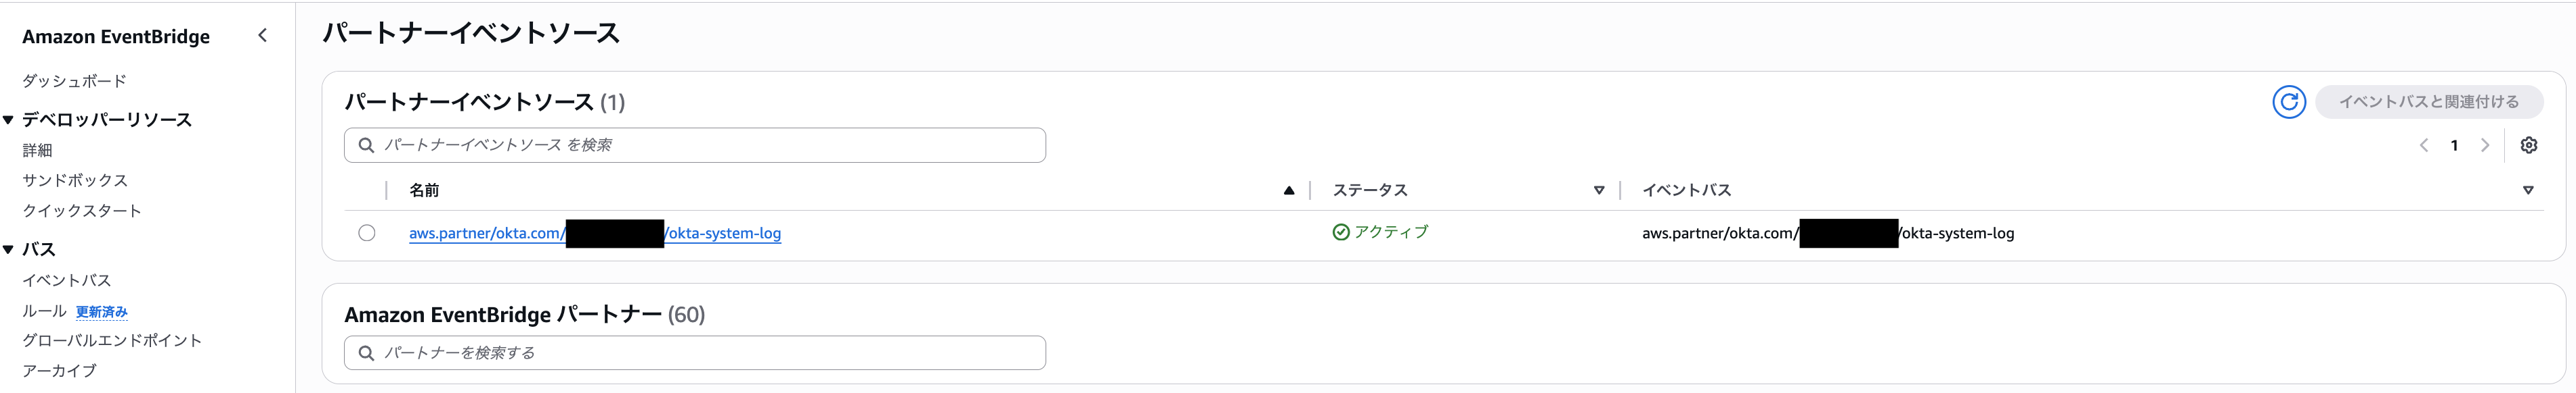The height and width of the screenshot is (393, 2576).
Task: Toggle the 名前 column sort order
Action: (1289, 190)
